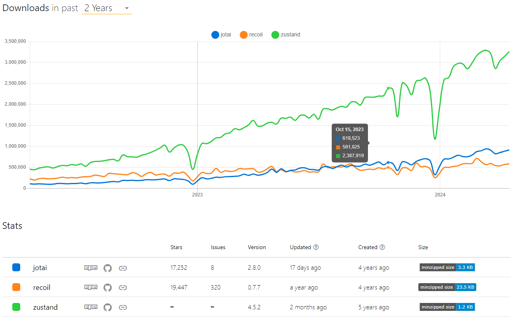516x318 pixels.
Task: Click the Size column header
Action: [423, 247]
